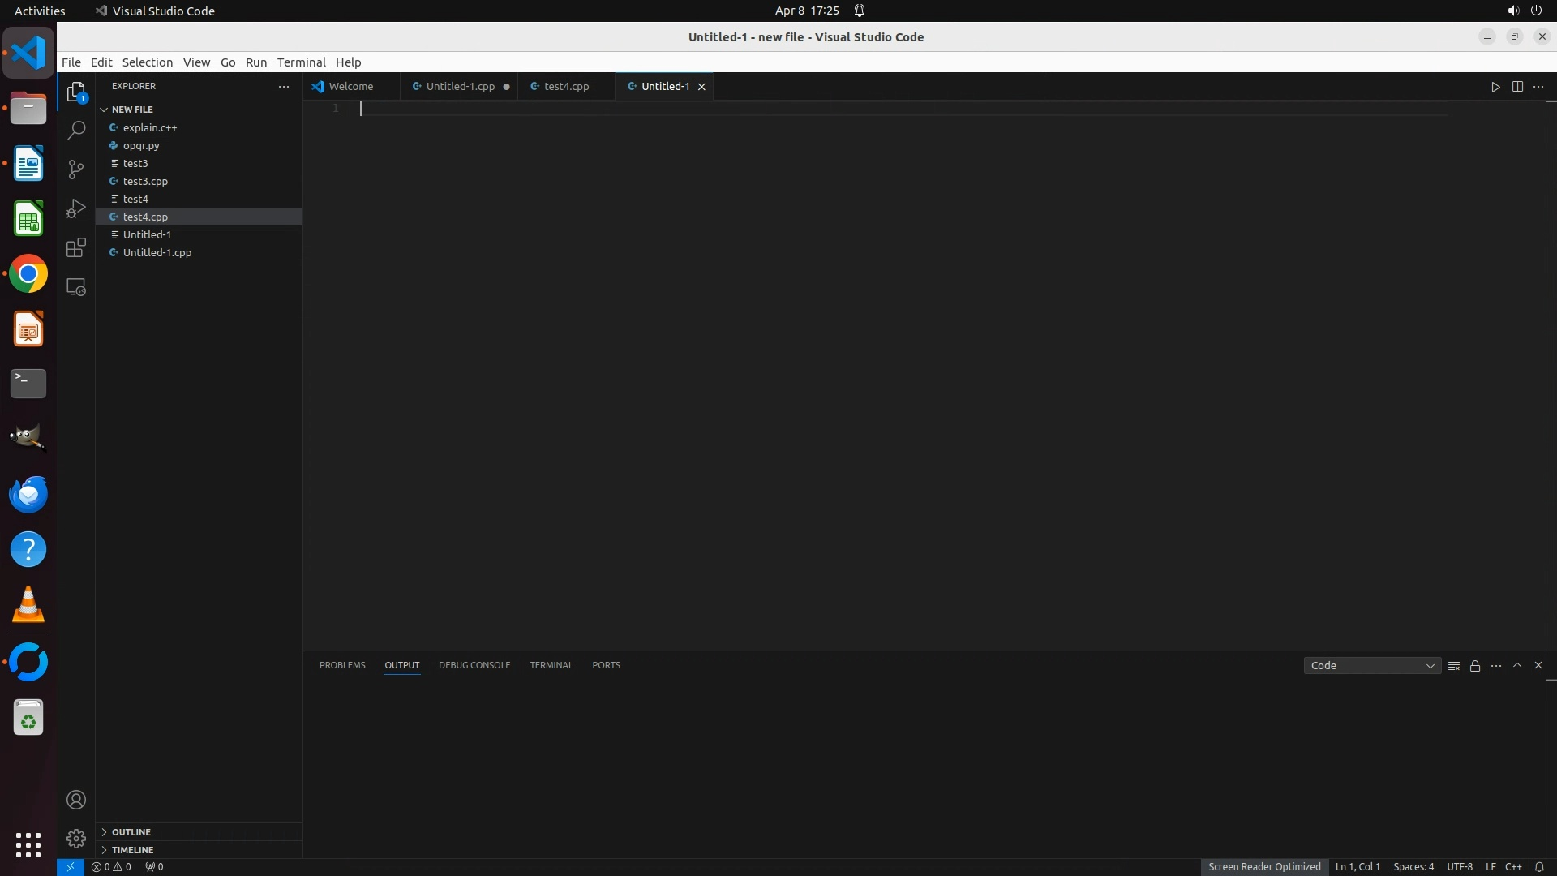Open Source Control view
Screen dimensions: 1557x876
click(x=76, y=170)
